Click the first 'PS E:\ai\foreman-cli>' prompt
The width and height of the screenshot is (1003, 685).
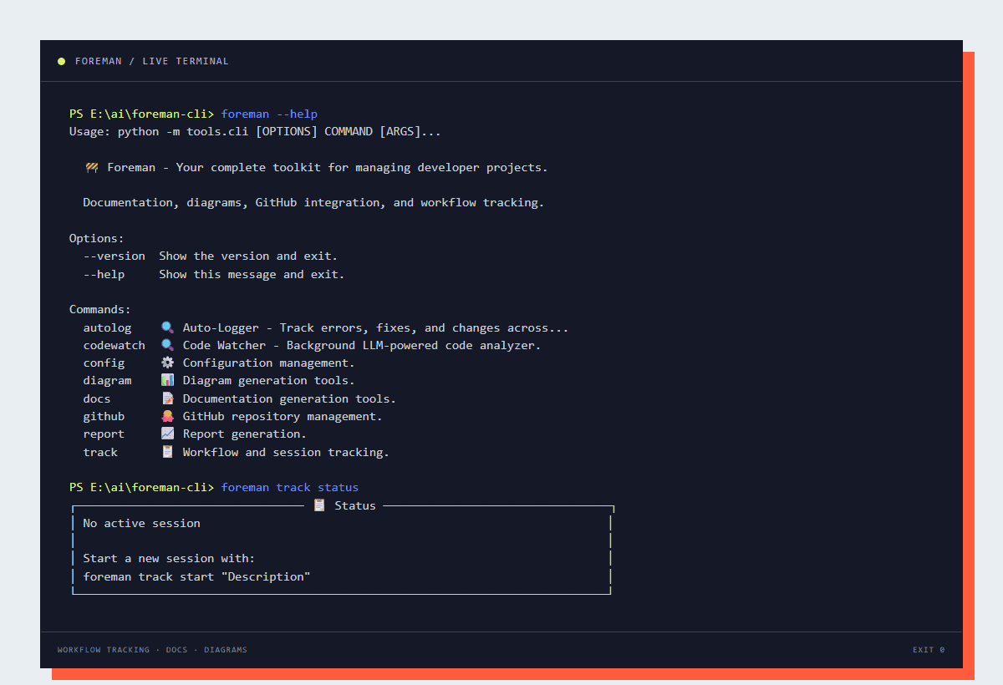tap(142, 114)
